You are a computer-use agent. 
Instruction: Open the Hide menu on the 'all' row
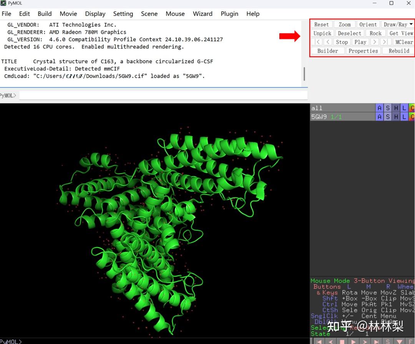tap(396, 108)
